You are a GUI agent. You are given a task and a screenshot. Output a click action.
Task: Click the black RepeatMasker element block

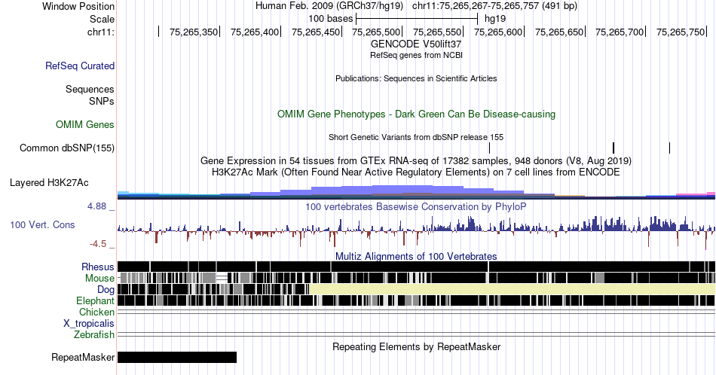177,357
